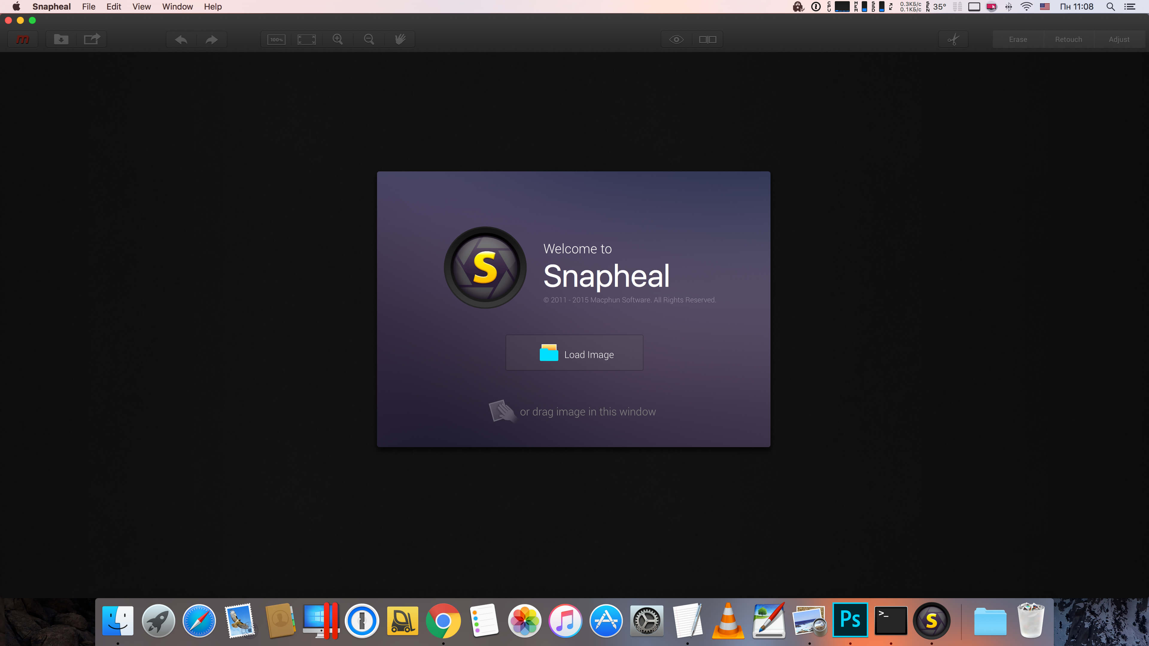This screenshot has width=1149, height=646.
Task: Click the Undo arrow icon
Action: click(181, 39)
